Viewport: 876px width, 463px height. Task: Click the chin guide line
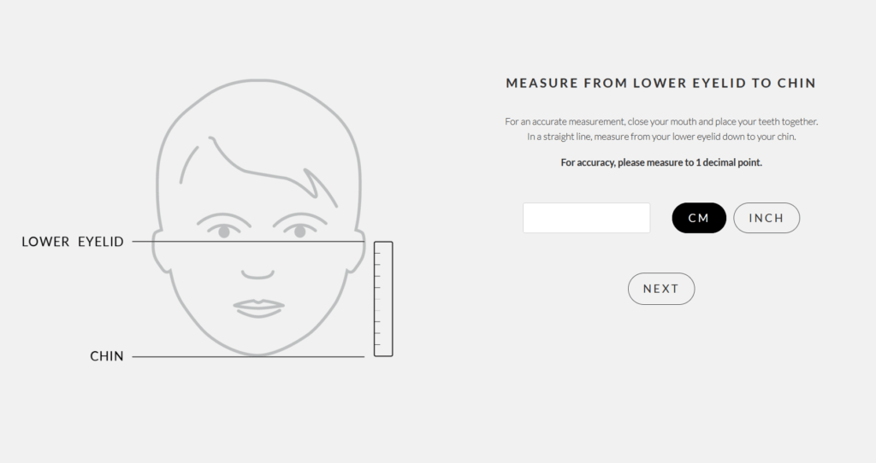[249, 356]
